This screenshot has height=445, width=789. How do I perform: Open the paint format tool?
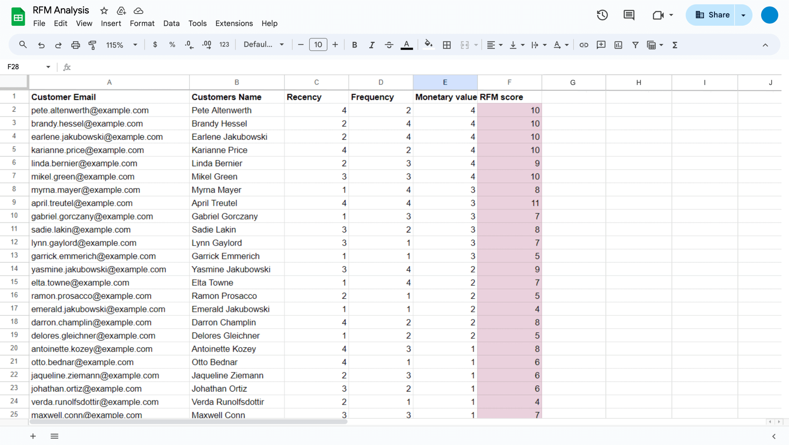[93, 45]
